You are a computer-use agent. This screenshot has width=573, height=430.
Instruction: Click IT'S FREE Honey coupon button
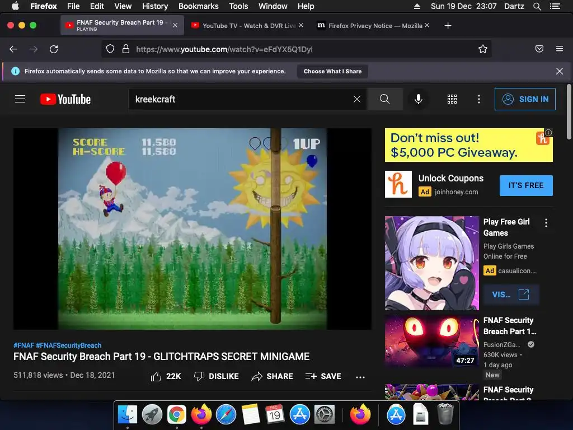point(526,185)
